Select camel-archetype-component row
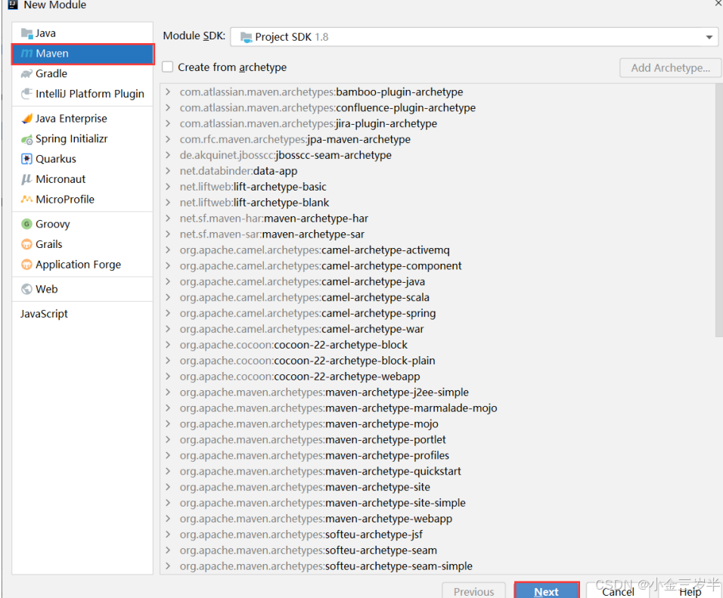The image size is (723, 598). coord(438,265)
